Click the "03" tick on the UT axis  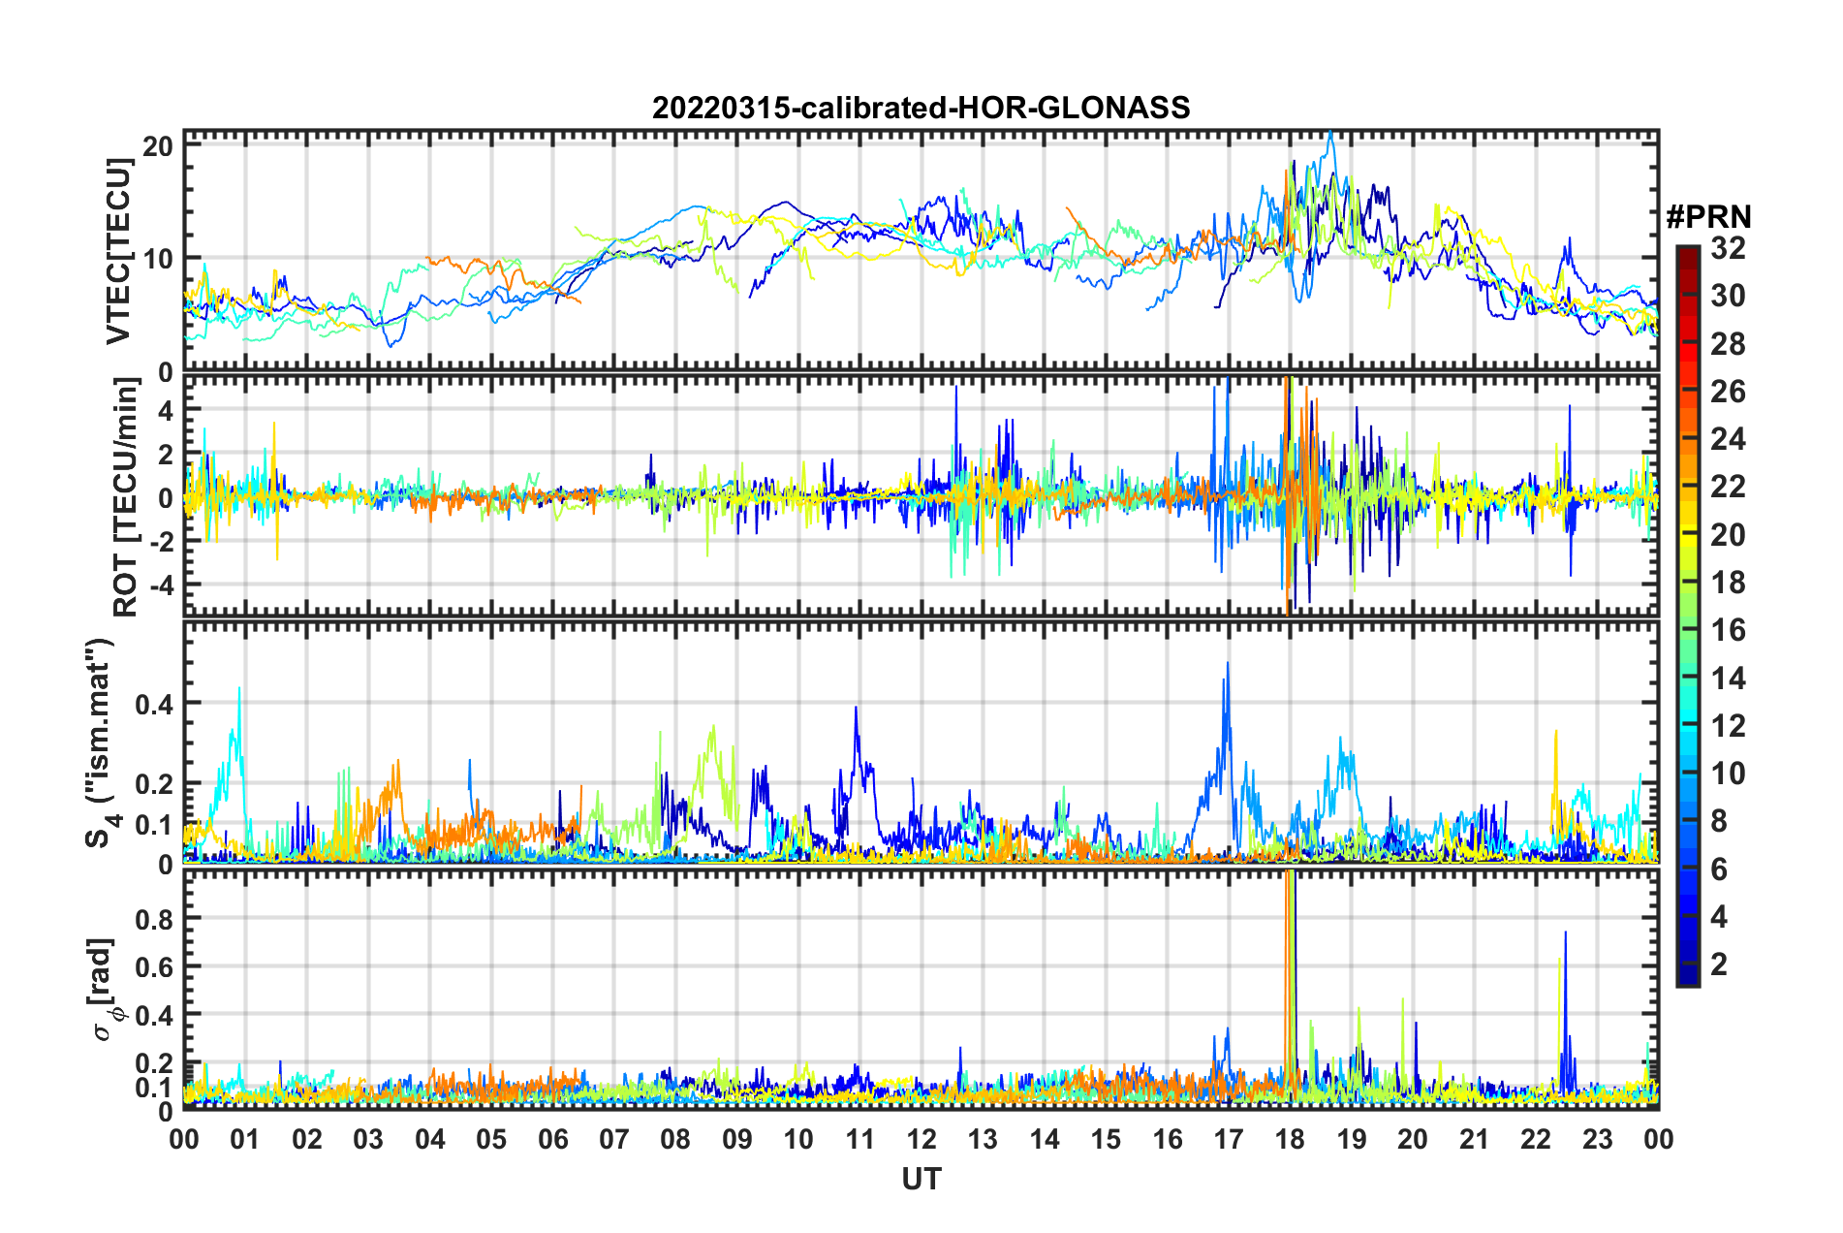(x=368, y=1139)
